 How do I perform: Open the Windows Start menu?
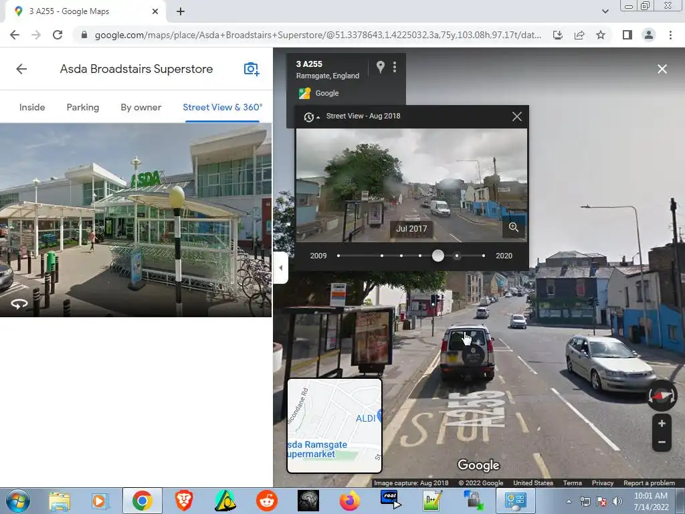17,501
